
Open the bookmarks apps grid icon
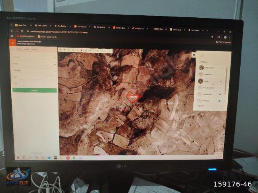tap(12, 36)
